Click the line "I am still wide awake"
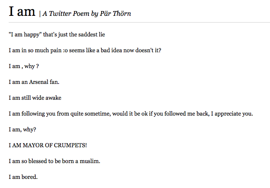Image resolution: width=270 pixels, height=188 pixels. tap(35, 98)
